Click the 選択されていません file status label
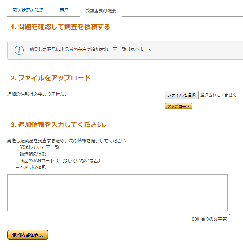Screen dimensions: 243x248 coord(218,95)
